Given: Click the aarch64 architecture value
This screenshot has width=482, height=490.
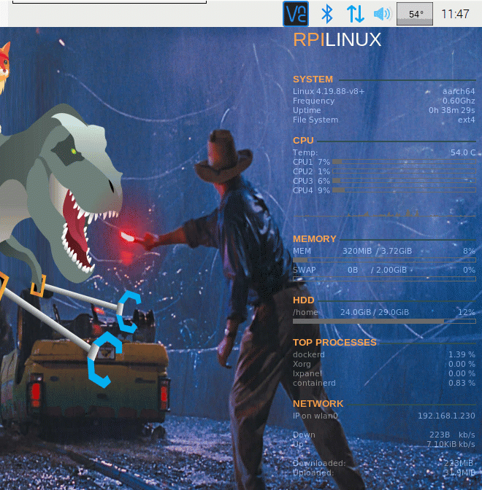Looking at the screenshot, I should [x=459, y=91].
